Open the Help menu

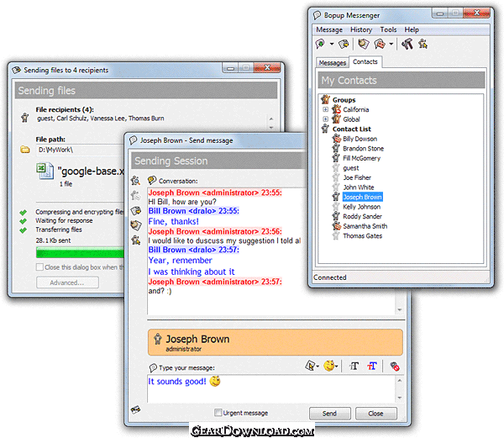(x=412, y=30)
